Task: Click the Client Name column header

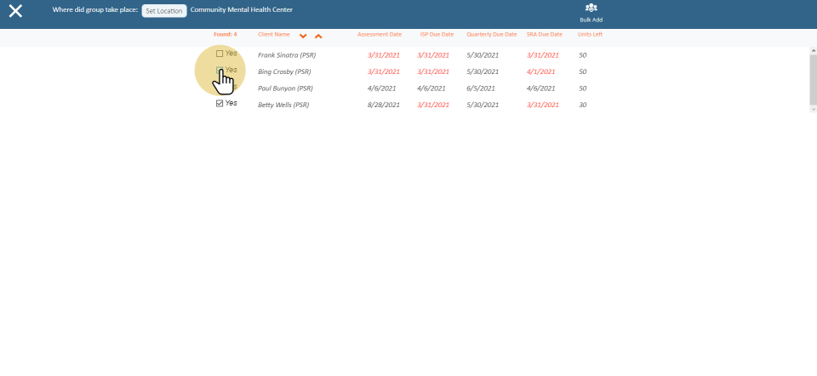Action: [274, 35]
